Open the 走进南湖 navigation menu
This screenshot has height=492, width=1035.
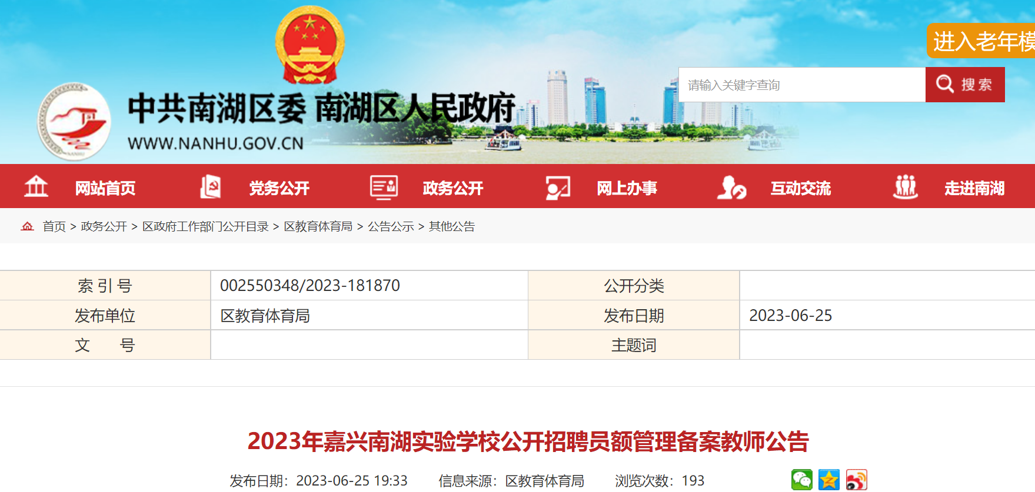point(974,188)
